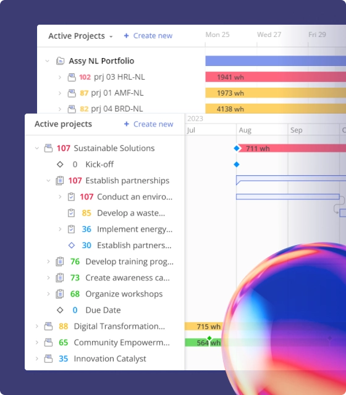
Task: Click the Sustainable Solutions project icon
Action: (x=48, y=148)
